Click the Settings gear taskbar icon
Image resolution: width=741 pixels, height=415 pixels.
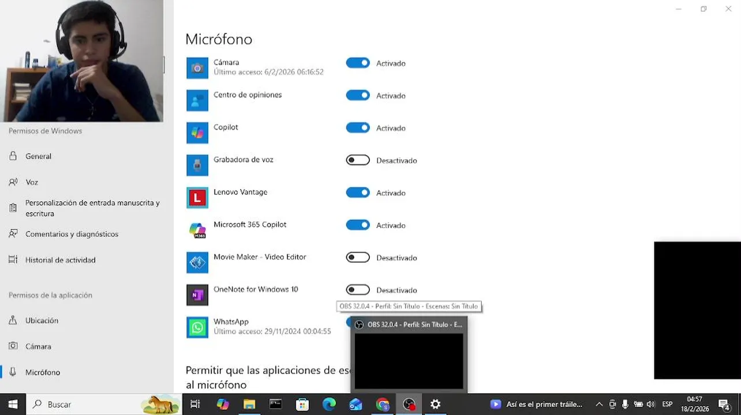pyautogui.click(x=436, y=405)
